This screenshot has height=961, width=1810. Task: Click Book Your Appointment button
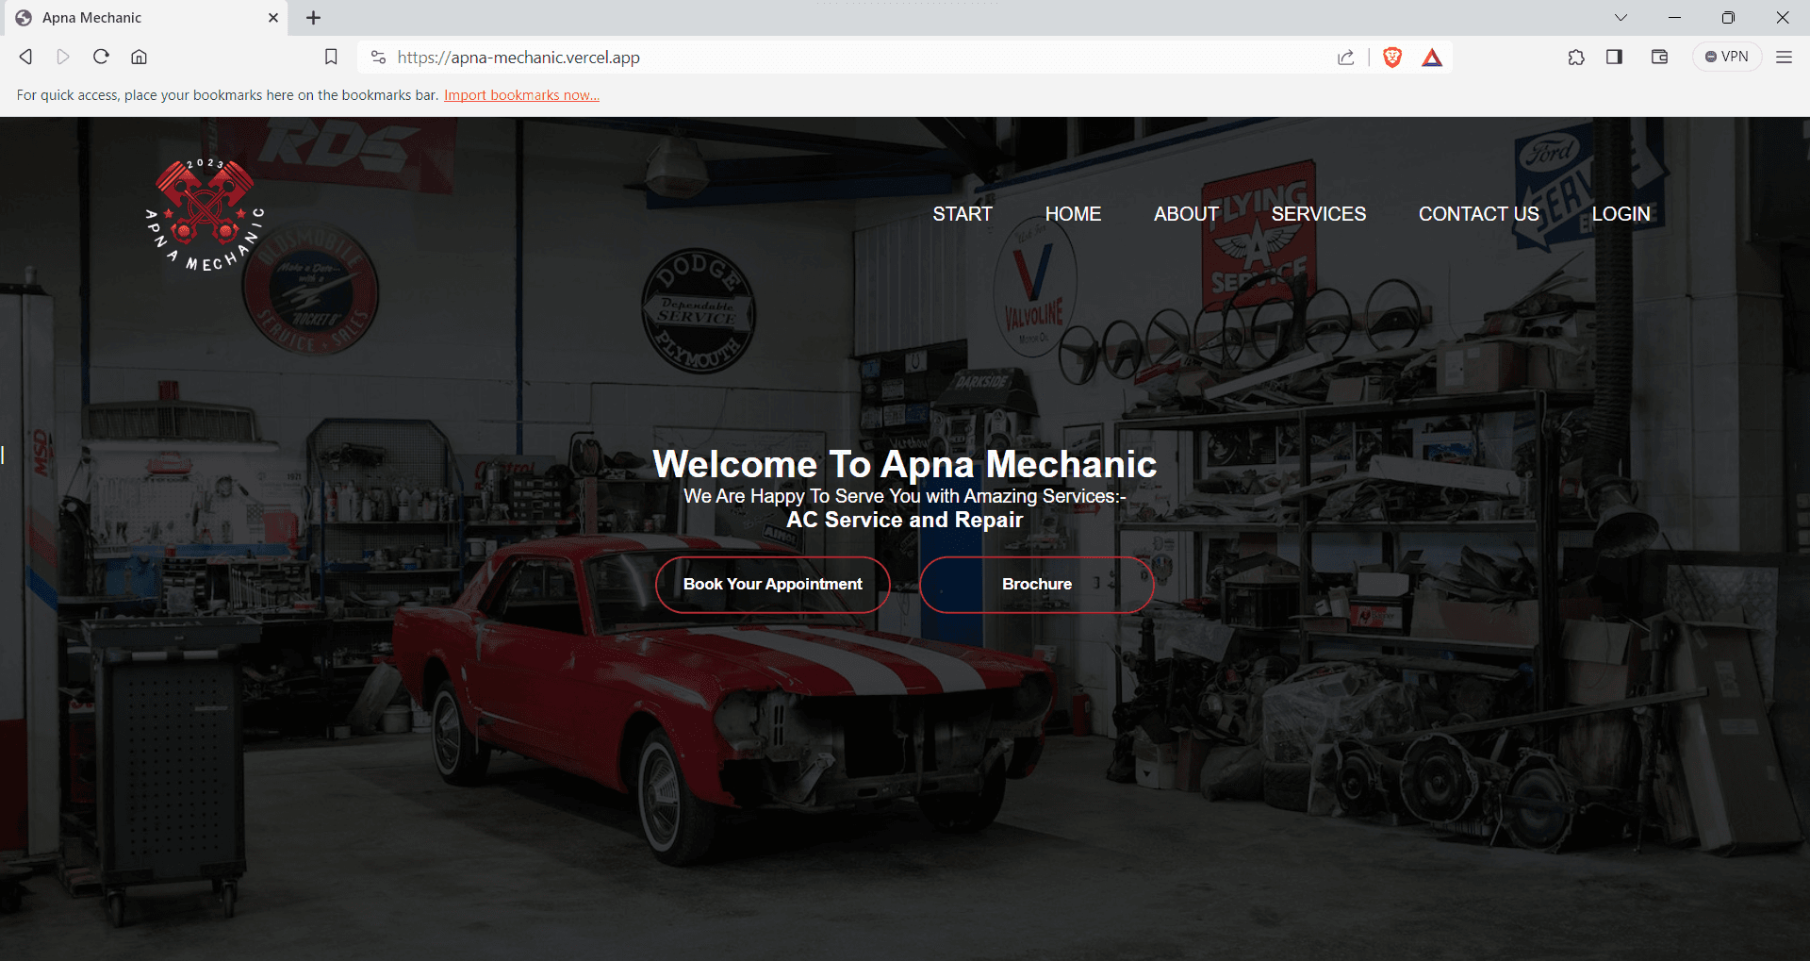pos(773,585)
